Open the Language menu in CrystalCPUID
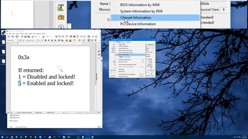 click(128, 42)
